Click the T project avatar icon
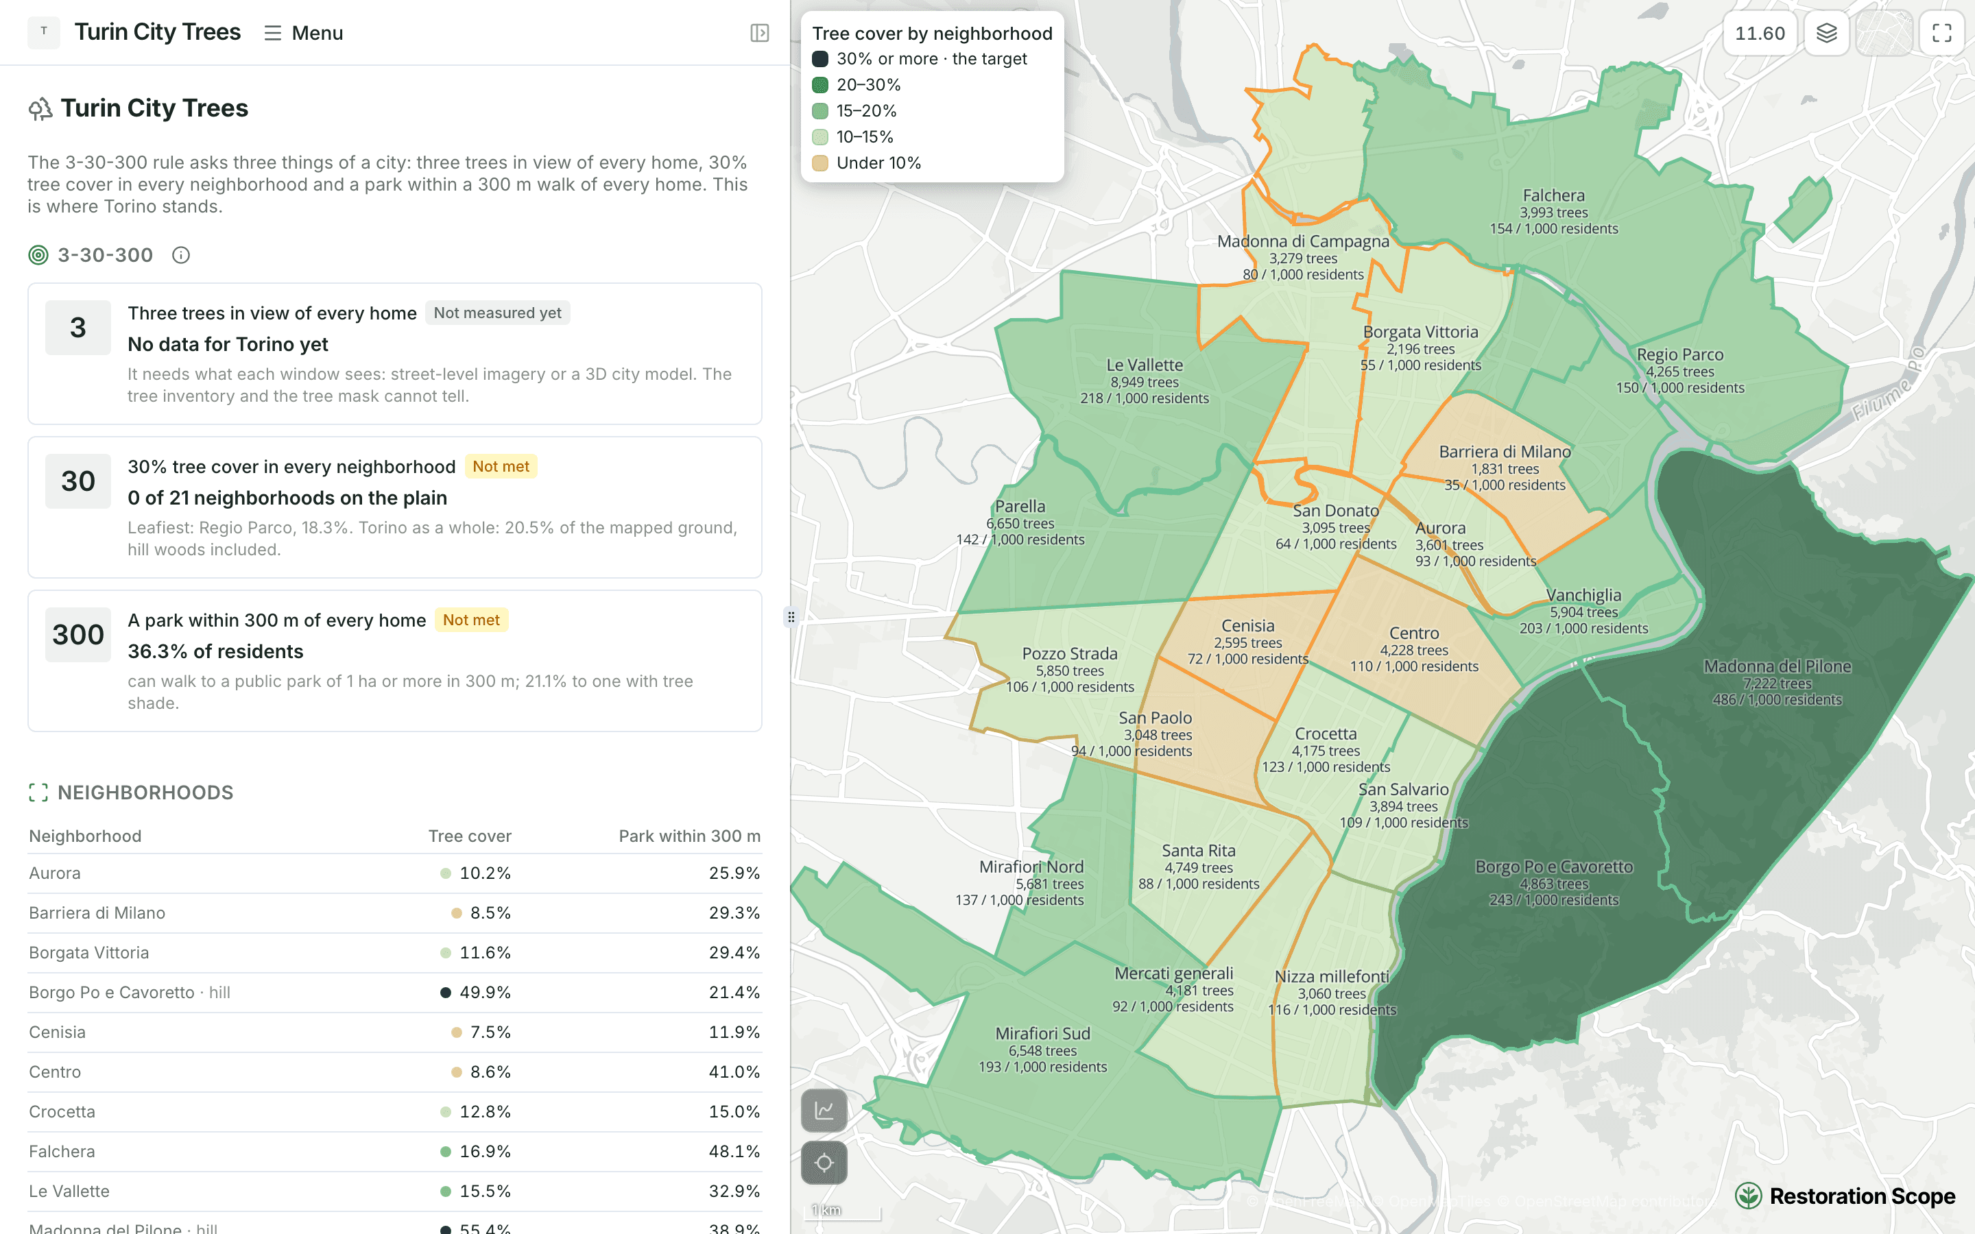1975x1234 pixels. 44,32
